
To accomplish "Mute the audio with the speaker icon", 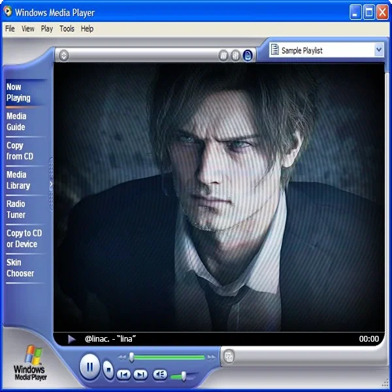I will pyautogui.click(x=160, y=374).
